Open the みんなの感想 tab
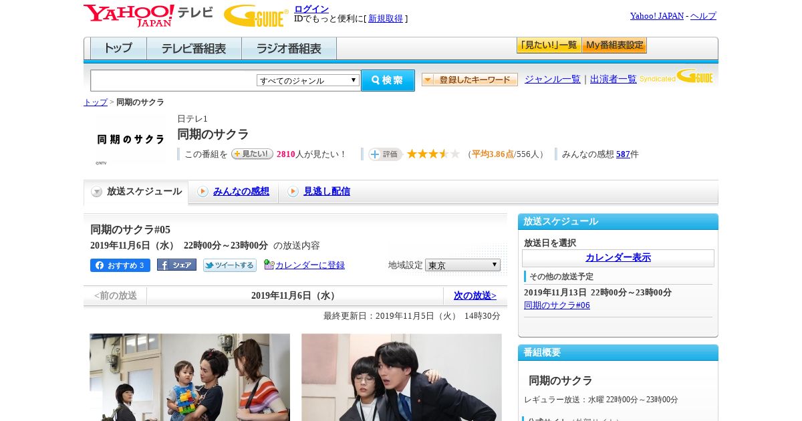This screenshot has width=802, height=421. (x=241, y=191)
